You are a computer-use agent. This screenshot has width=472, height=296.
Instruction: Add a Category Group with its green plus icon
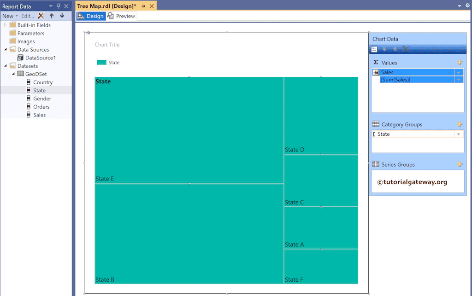click(x=460, y=124)
